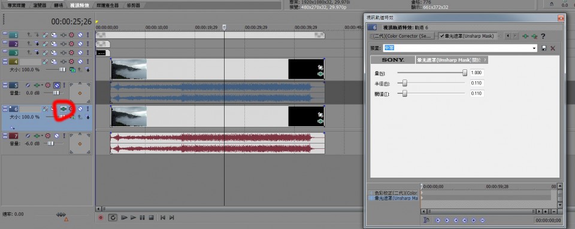
Task: Click the 1.000 amount value field
Action: click(x=477, y=73)
